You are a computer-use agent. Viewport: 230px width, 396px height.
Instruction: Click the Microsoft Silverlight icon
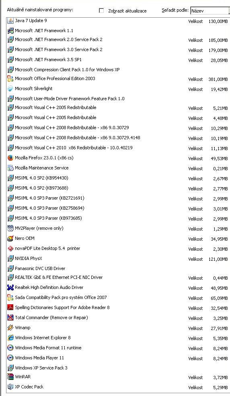coord(10,89)
